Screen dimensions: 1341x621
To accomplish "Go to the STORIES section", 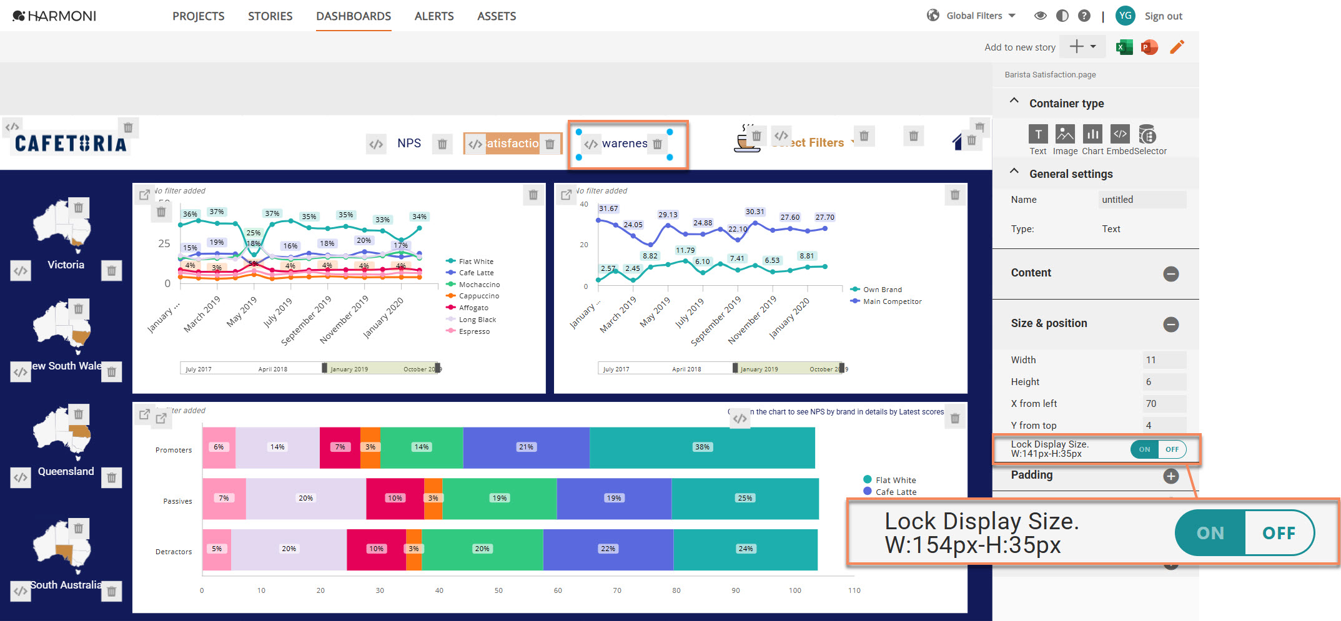I will [270, 16].
